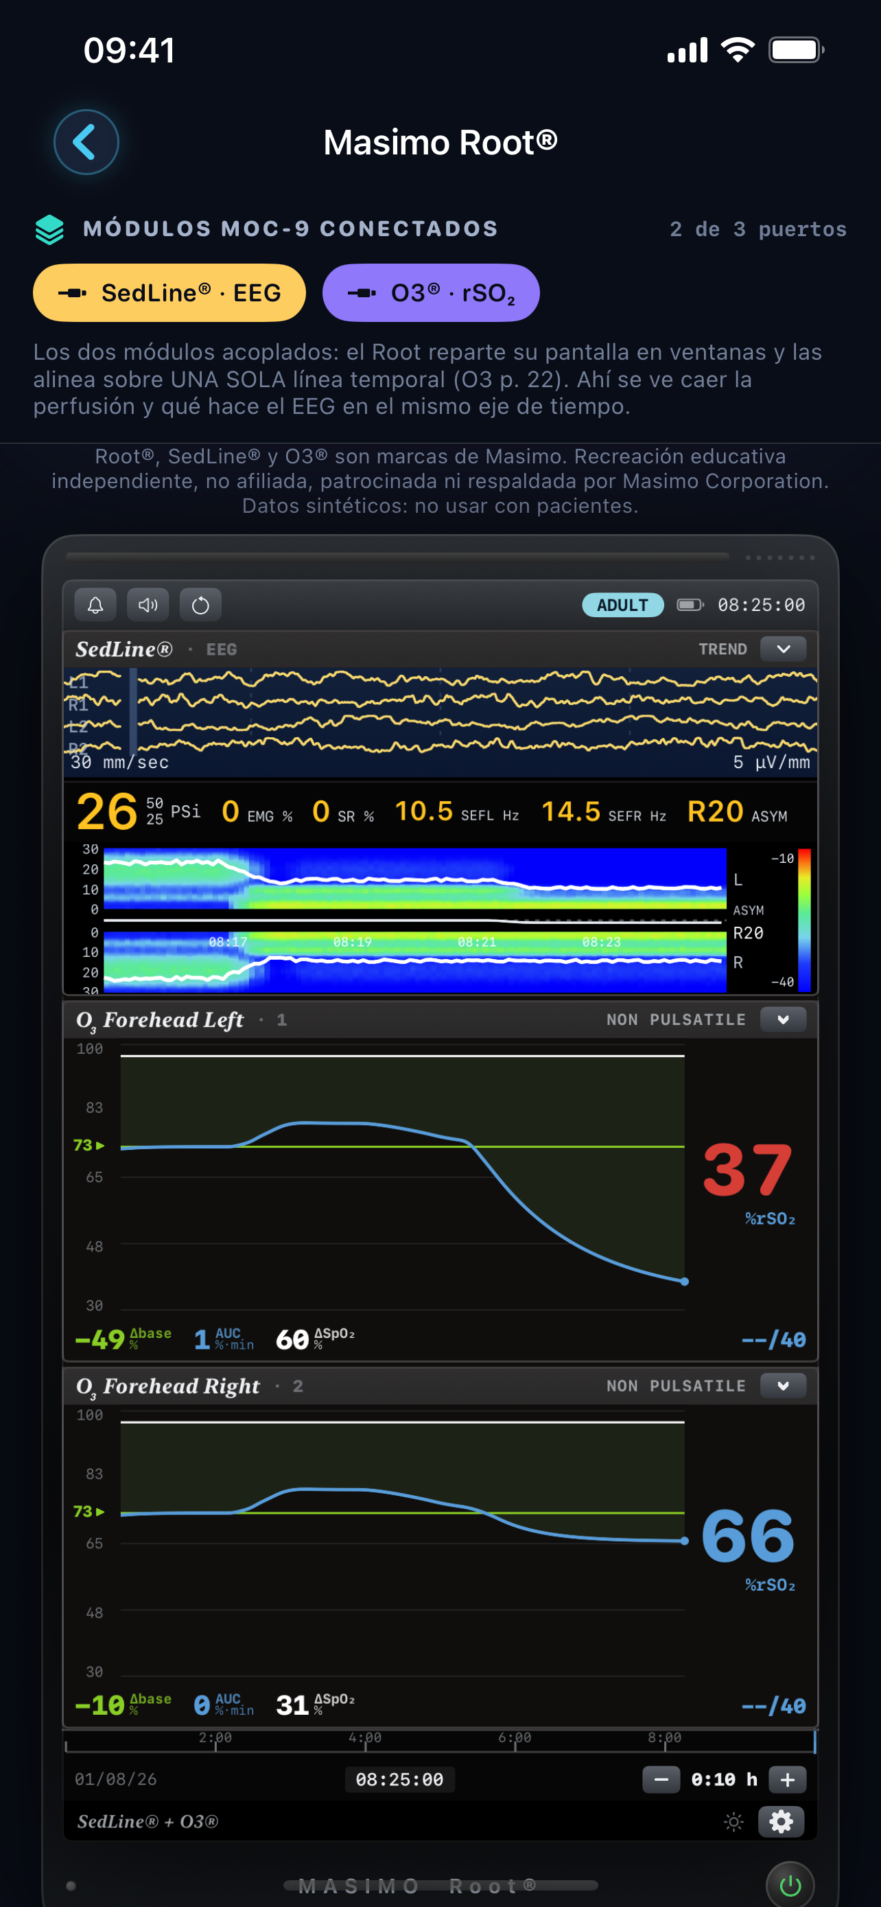Screen dimensions: 881x1907
Task: Open the SedLine TREND dropdown chevron
Action: pos(784,649)
